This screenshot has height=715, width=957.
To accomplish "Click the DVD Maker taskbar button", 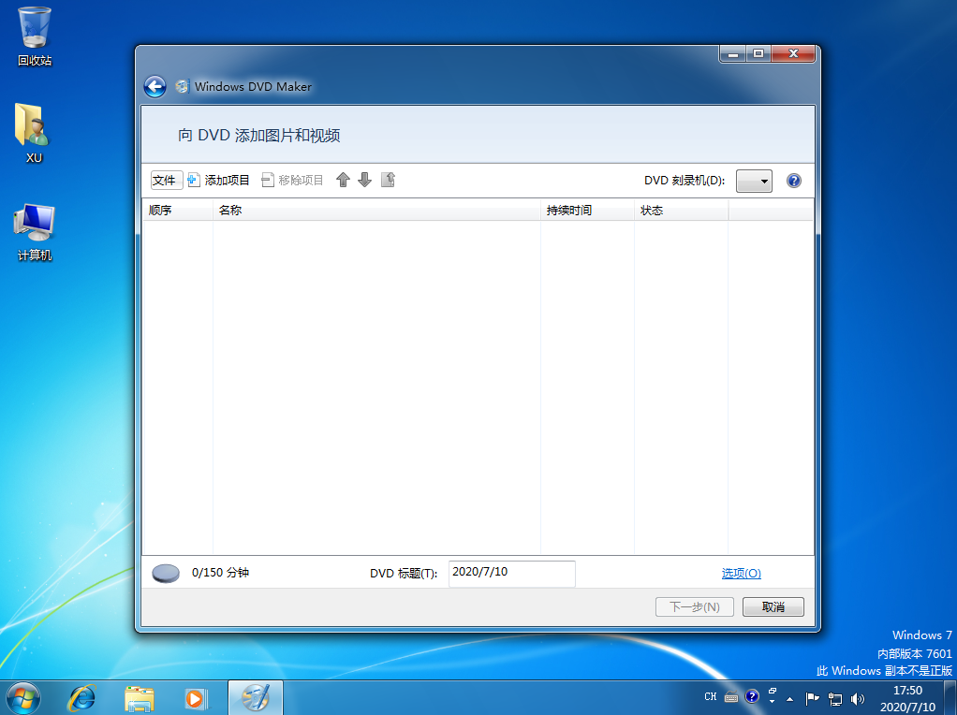I will point(255,698).
